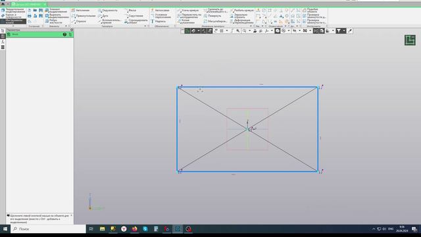This screenshot has width=421, height=237.
Task: Expand the Изменение геометрии group arrow
Action: [251, 26]
